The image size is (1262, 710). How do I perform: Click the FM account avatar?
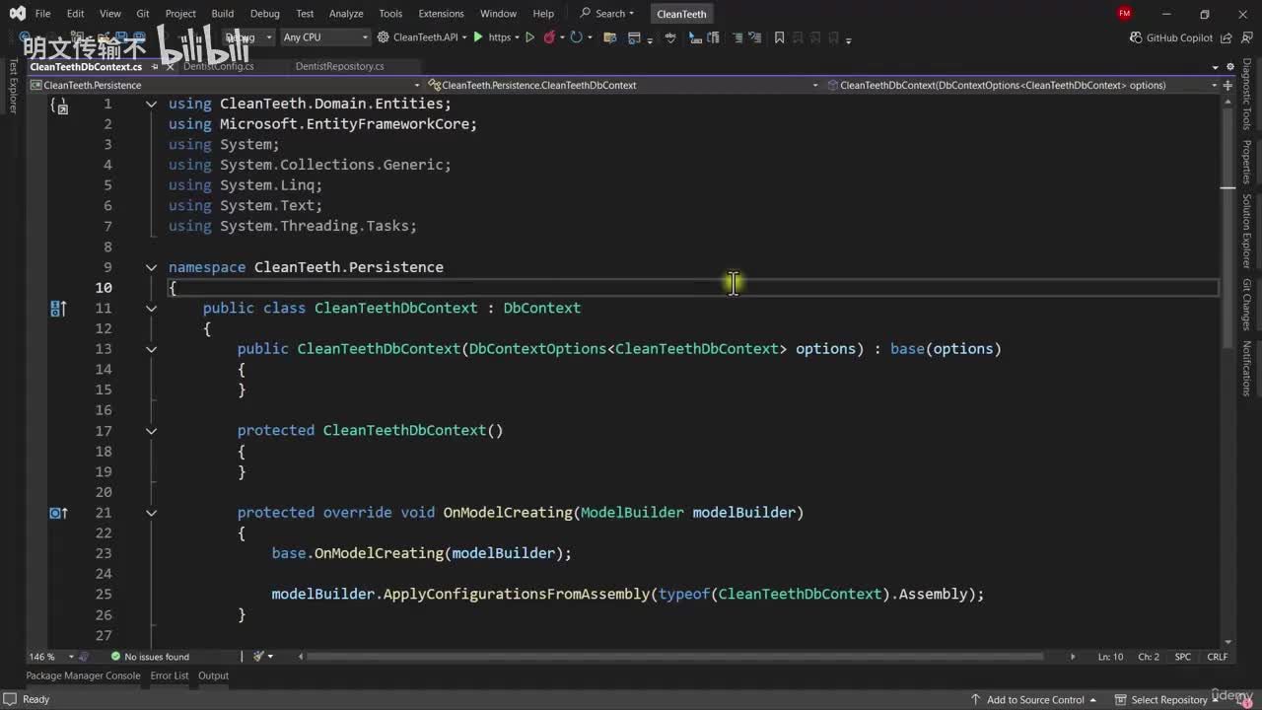[x=1124, y=14]
